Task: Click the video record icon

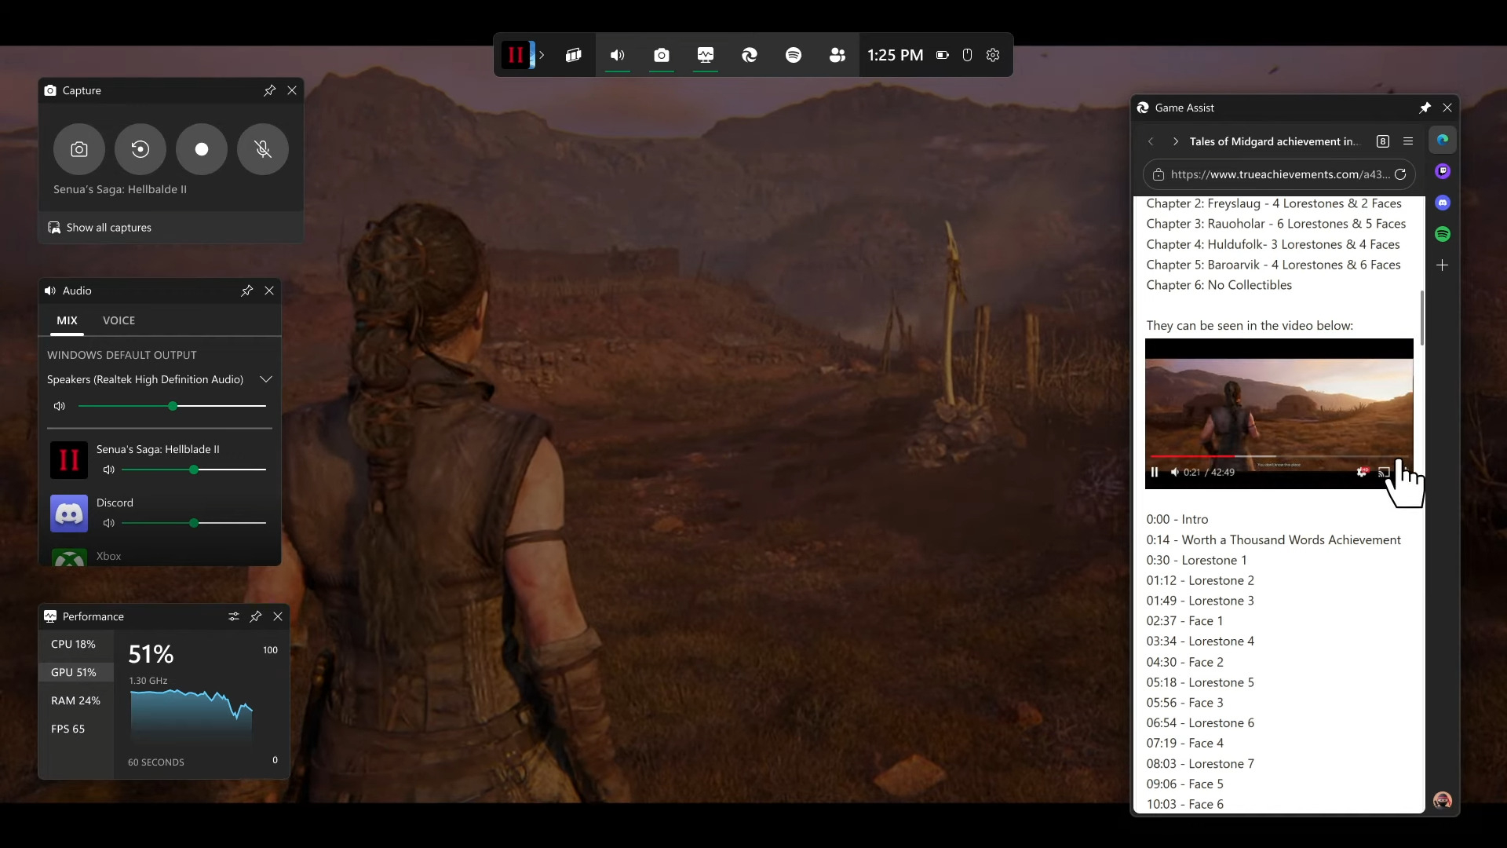Action: click(x=202, y=149)
